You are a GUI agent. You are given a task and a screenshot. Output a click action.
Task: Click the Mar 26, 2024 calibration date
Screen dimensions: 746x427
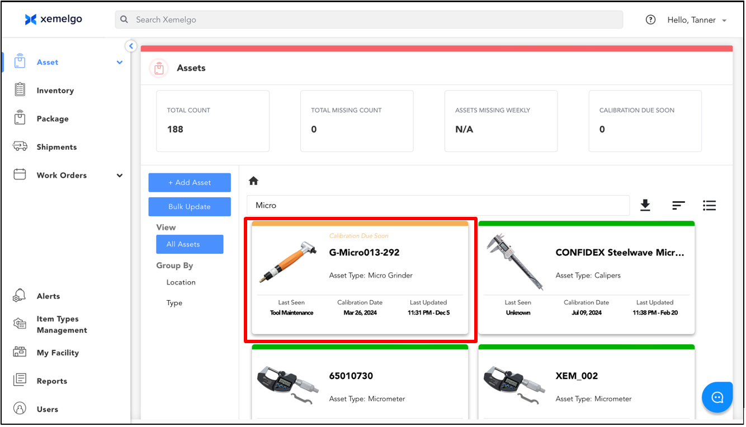(x=360, y=313)
